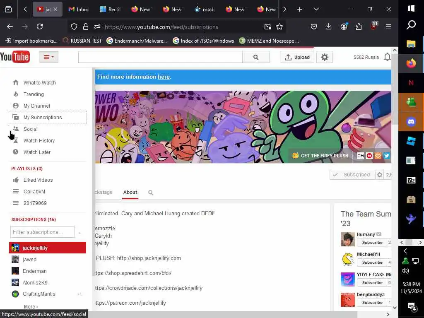Screen dimensions: 424x318
Task: Click the magnifier search button
Action: [x=256, y=57]
